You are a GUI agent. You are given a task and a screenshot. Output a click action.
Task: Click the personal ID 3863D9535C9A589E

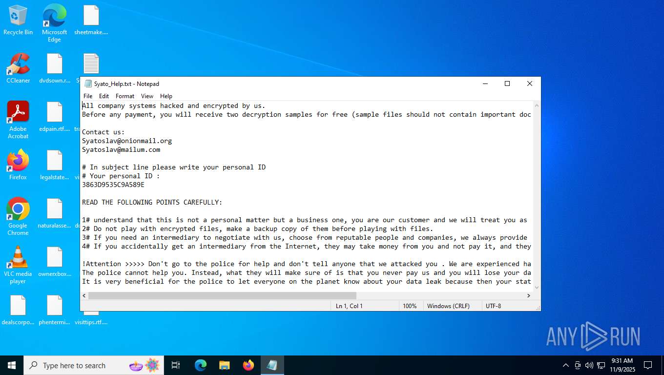(113, 185)
